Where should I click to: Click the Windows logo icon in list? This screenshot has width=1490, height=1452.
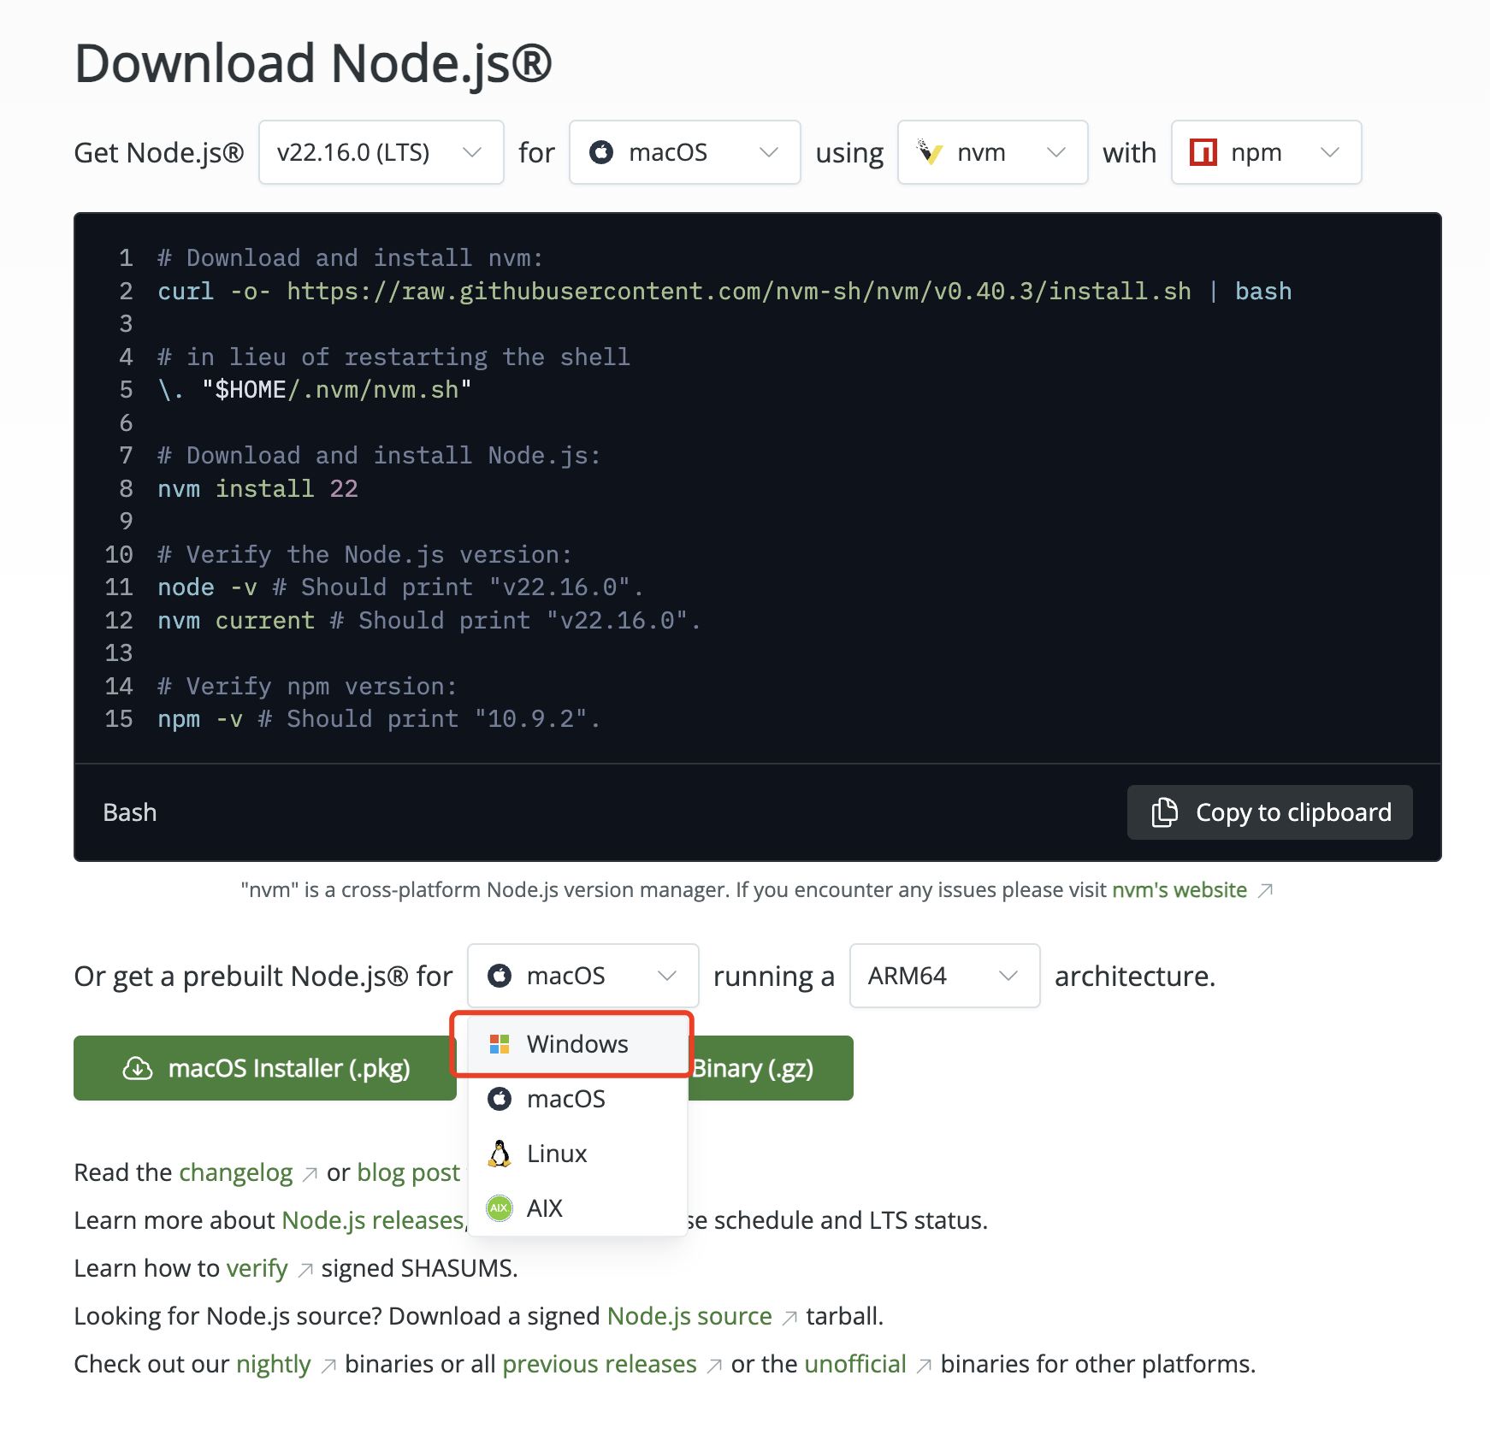pos(500,1044)
